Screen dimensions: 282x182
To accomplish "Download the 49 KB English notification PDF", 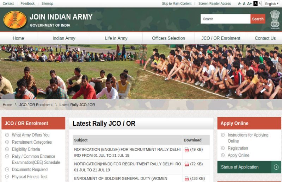I will 187,150.
